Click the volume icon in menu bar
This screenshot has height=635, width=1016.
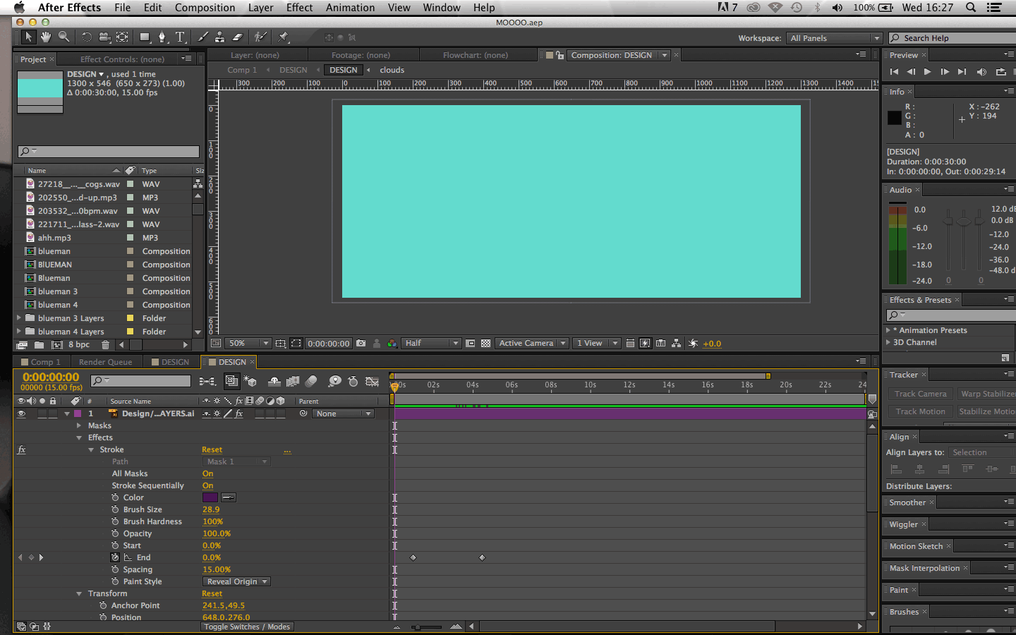pos(837,7)
